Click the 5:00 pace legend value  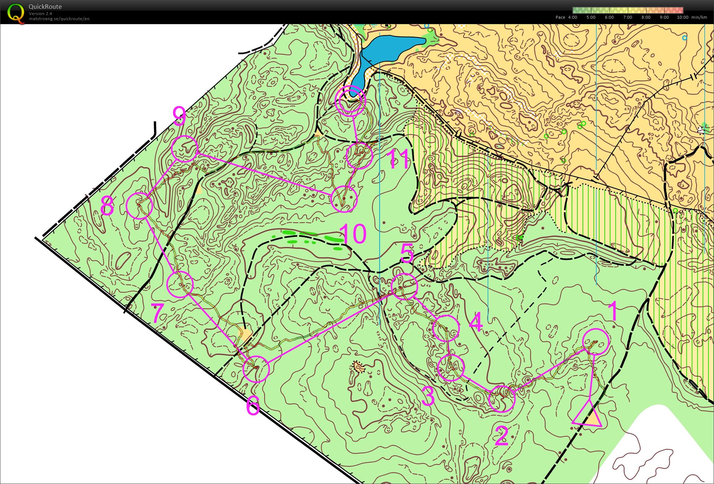(591, 17)
